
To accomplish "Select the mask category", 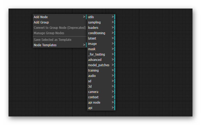I will click(101, 49).
